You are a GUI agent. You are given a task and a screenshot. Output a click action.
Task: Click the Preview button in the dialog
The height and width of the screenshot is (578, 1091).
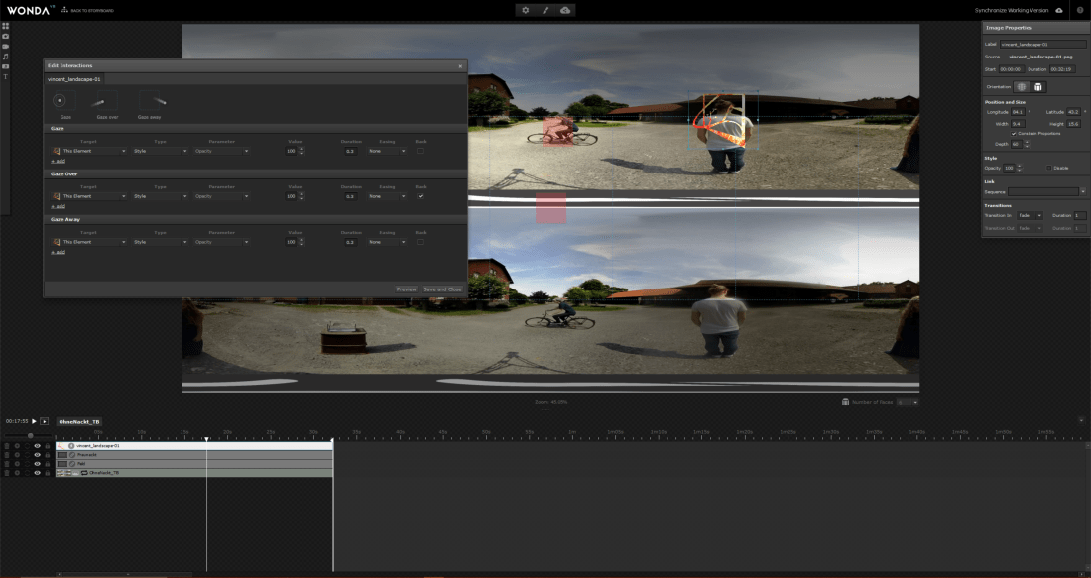tap(406, 289)
